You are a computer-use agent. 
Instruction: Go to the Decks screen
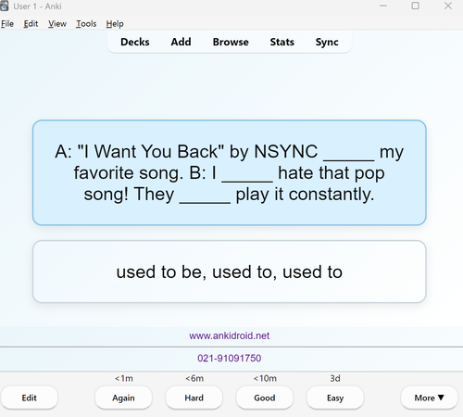[135, 42]
